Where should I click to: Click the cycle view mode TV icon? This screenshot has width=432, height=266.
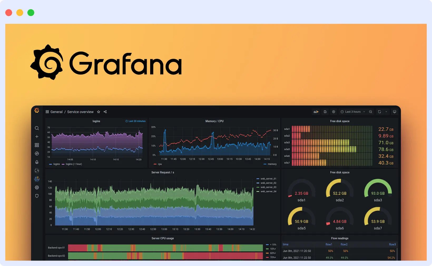point(394,112)
